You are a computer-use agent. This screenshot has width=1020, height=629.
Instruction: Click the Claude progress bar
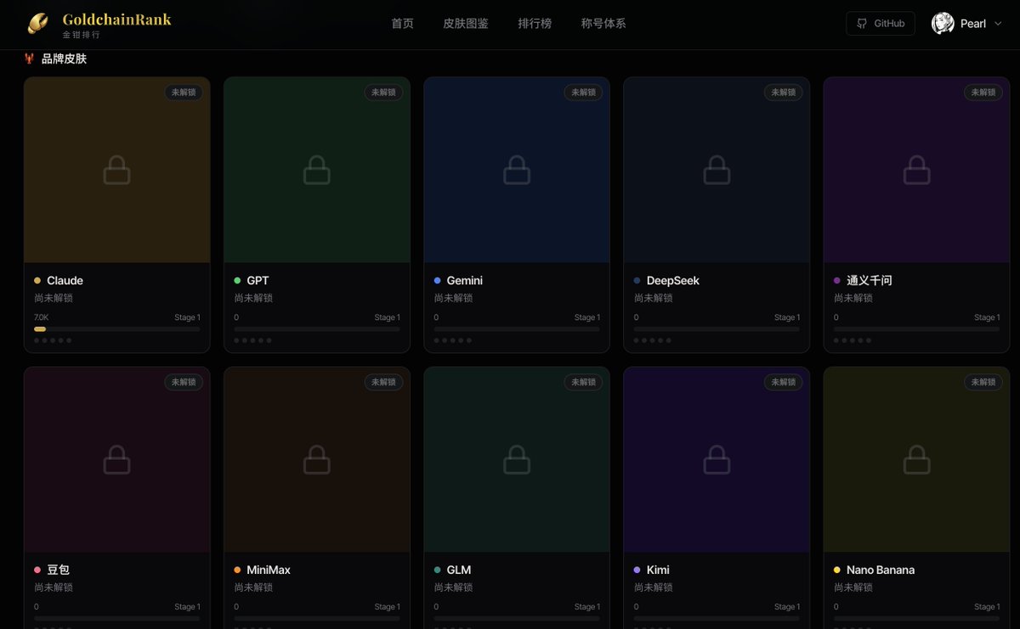pyautogui.click(x=117, y=329)
